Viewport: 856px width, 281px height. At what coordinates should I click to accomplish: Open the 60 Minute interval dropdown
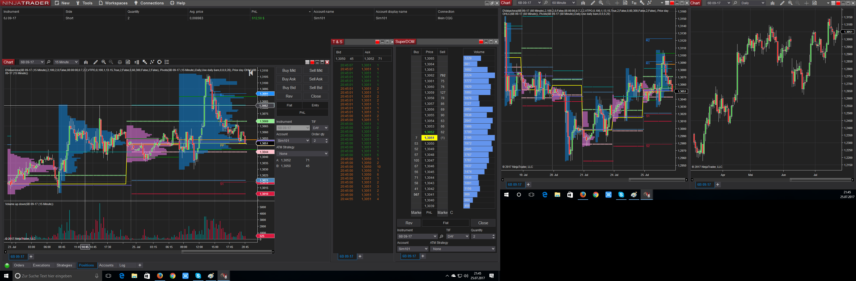coord(563,3)
